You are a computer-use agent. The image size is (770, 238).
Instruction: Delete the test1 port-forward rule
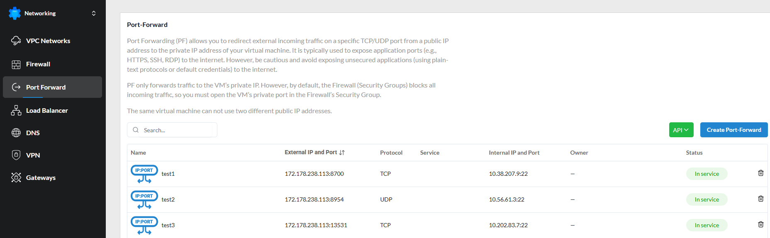760,173
